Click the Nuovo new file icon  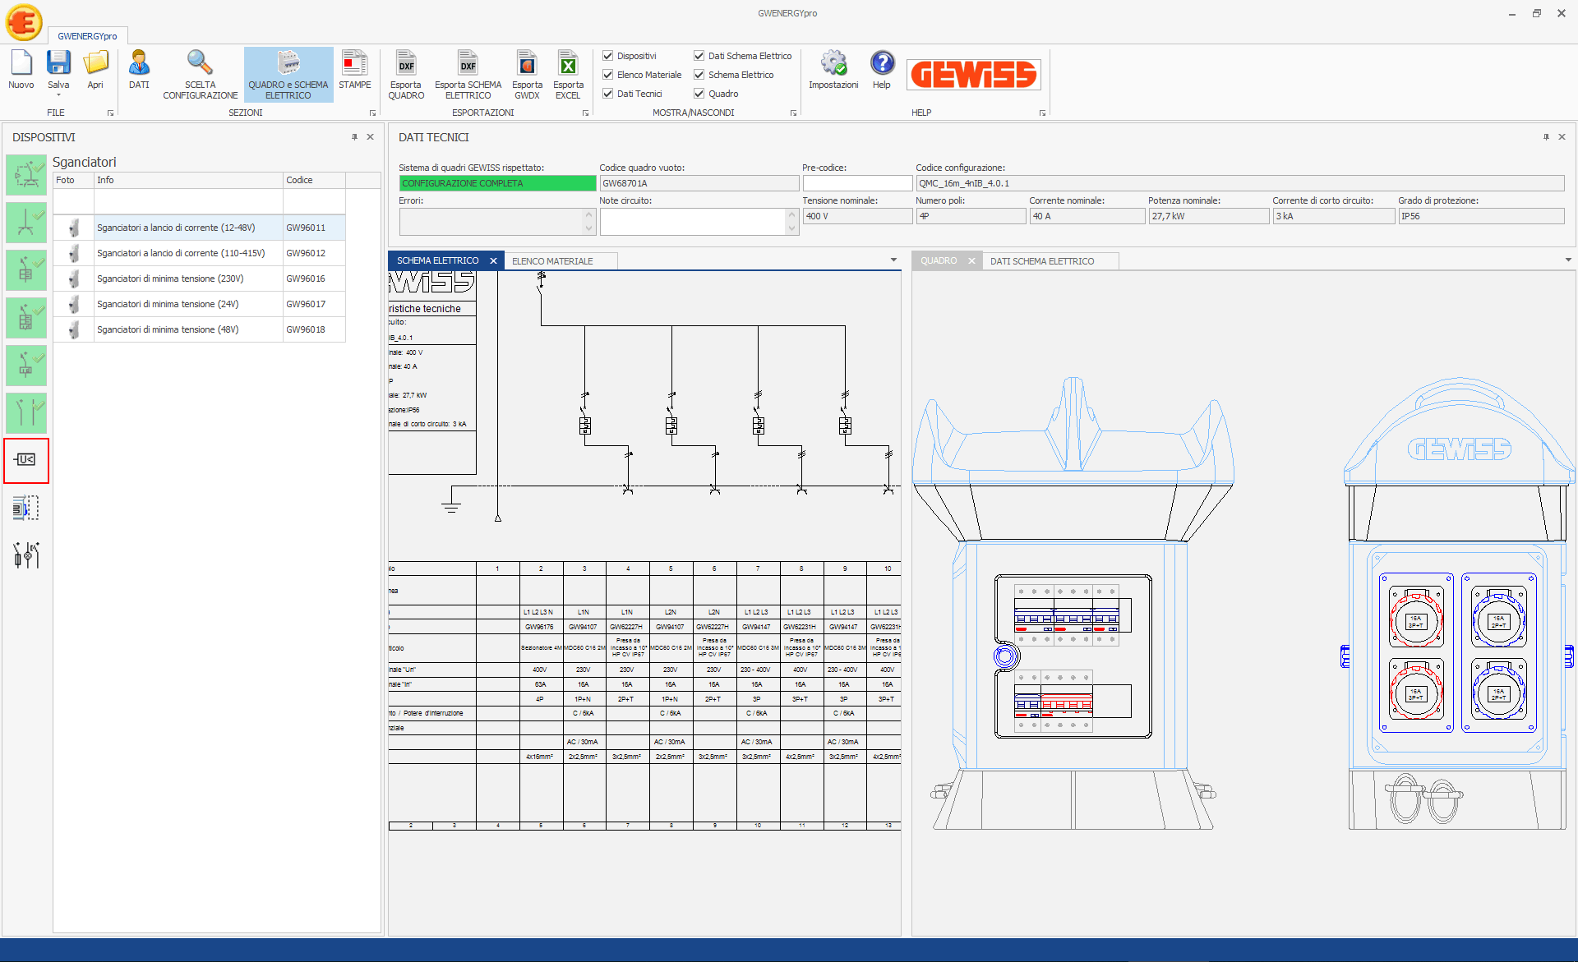point(21,69)
